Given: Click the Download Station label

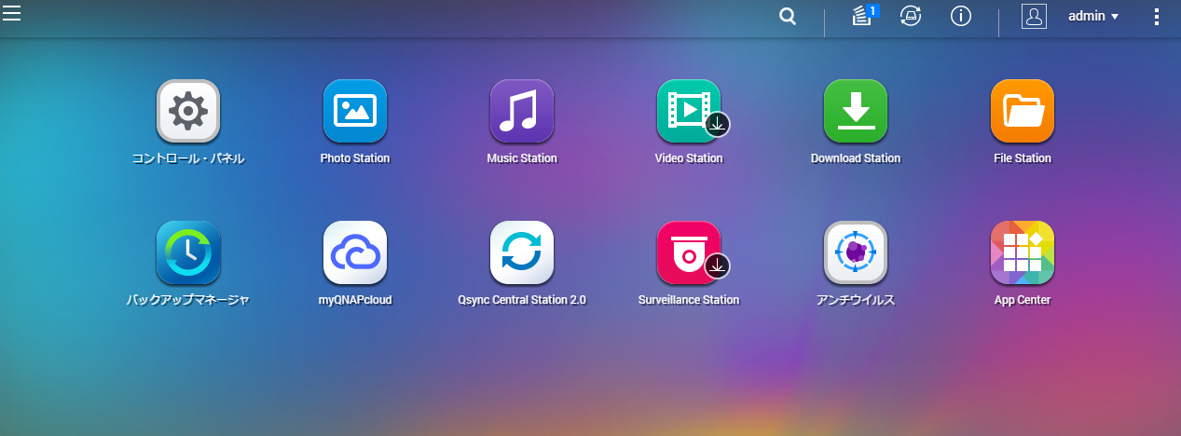Looking at the screenshot, I should tap(856, 158).
